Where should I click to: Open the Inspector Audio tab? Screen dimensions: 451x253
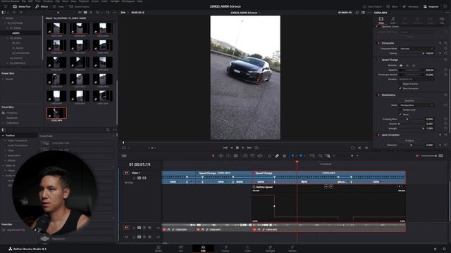(393, 20)
